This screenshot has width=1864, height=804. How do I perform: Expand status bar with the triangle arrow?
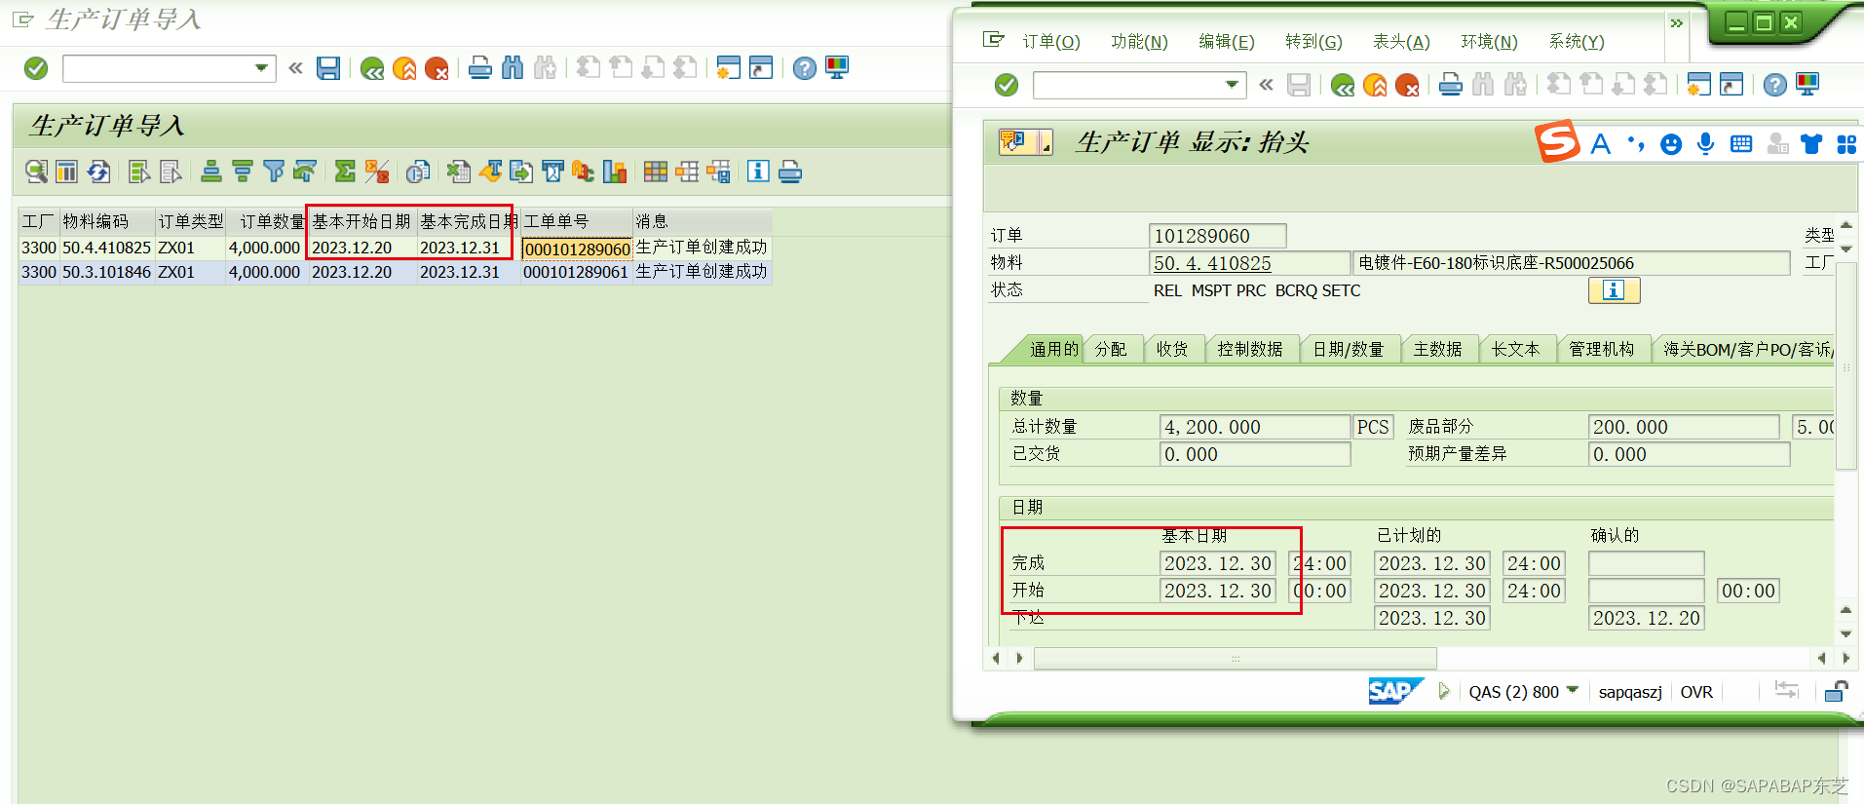(x=1444, y=692)
